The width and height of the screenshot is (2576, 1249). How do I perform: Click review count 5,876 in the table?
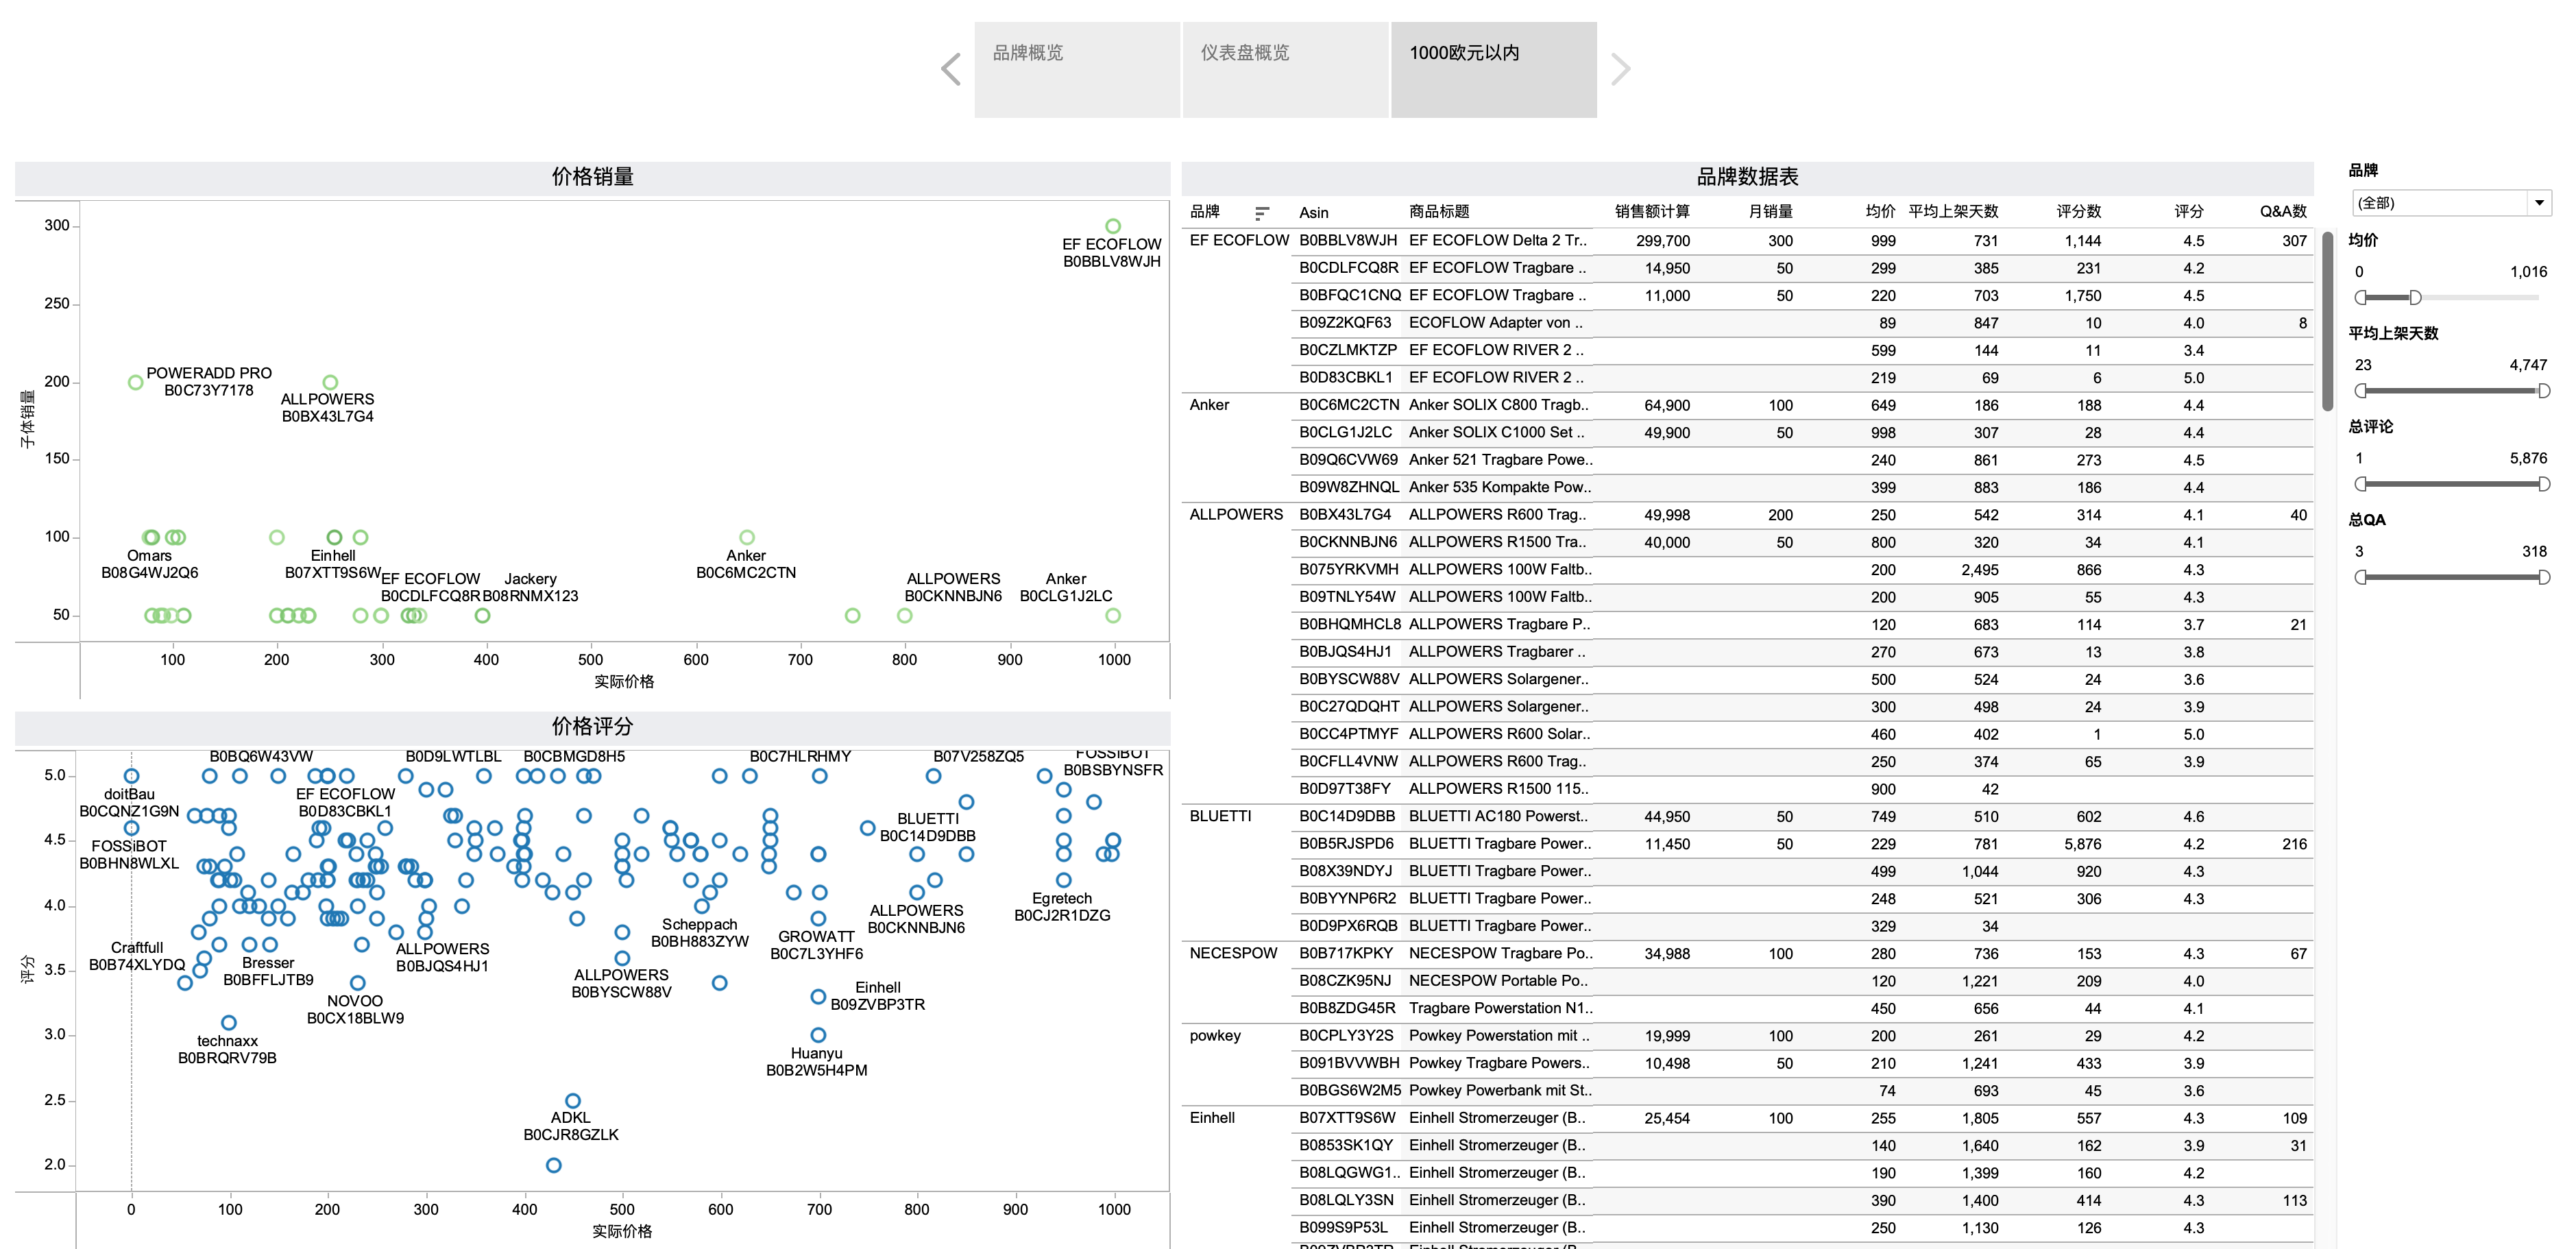click(2082, 844)
